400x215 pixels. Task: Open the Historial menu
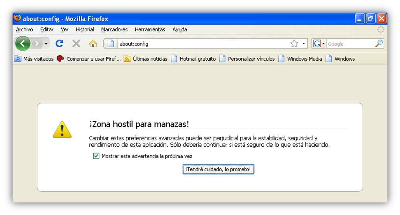85,30
